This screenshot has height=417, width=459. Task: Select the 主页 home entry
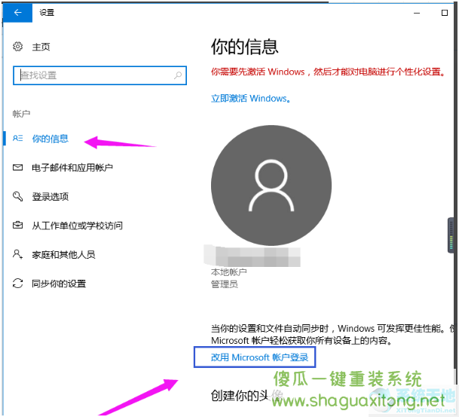coord(41,47)
